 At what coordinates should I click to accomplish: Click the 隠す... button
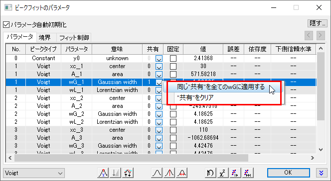(x=317, y=23)
